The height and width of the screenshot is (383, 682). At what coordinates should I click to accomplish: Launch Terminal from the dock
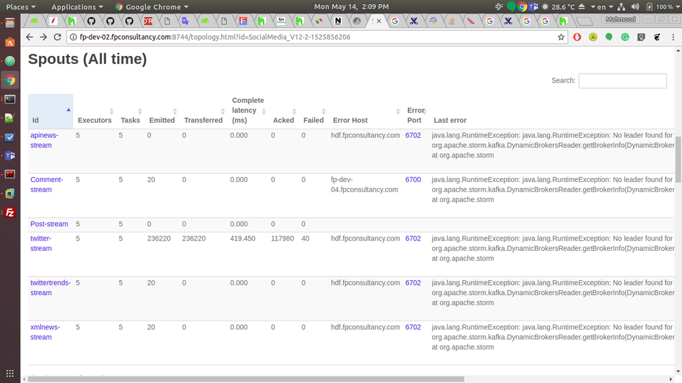(10, 99)
